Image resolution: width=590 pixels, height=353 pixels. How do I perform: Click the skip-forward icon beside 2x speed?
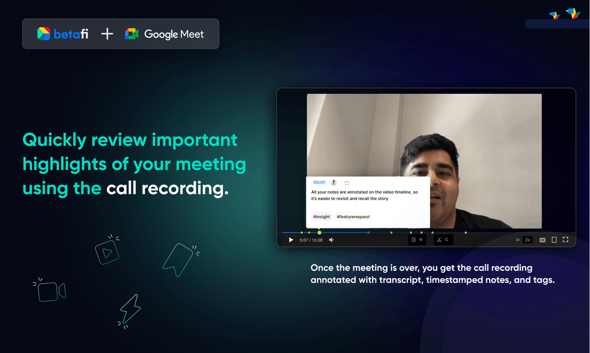pos(518,240)
